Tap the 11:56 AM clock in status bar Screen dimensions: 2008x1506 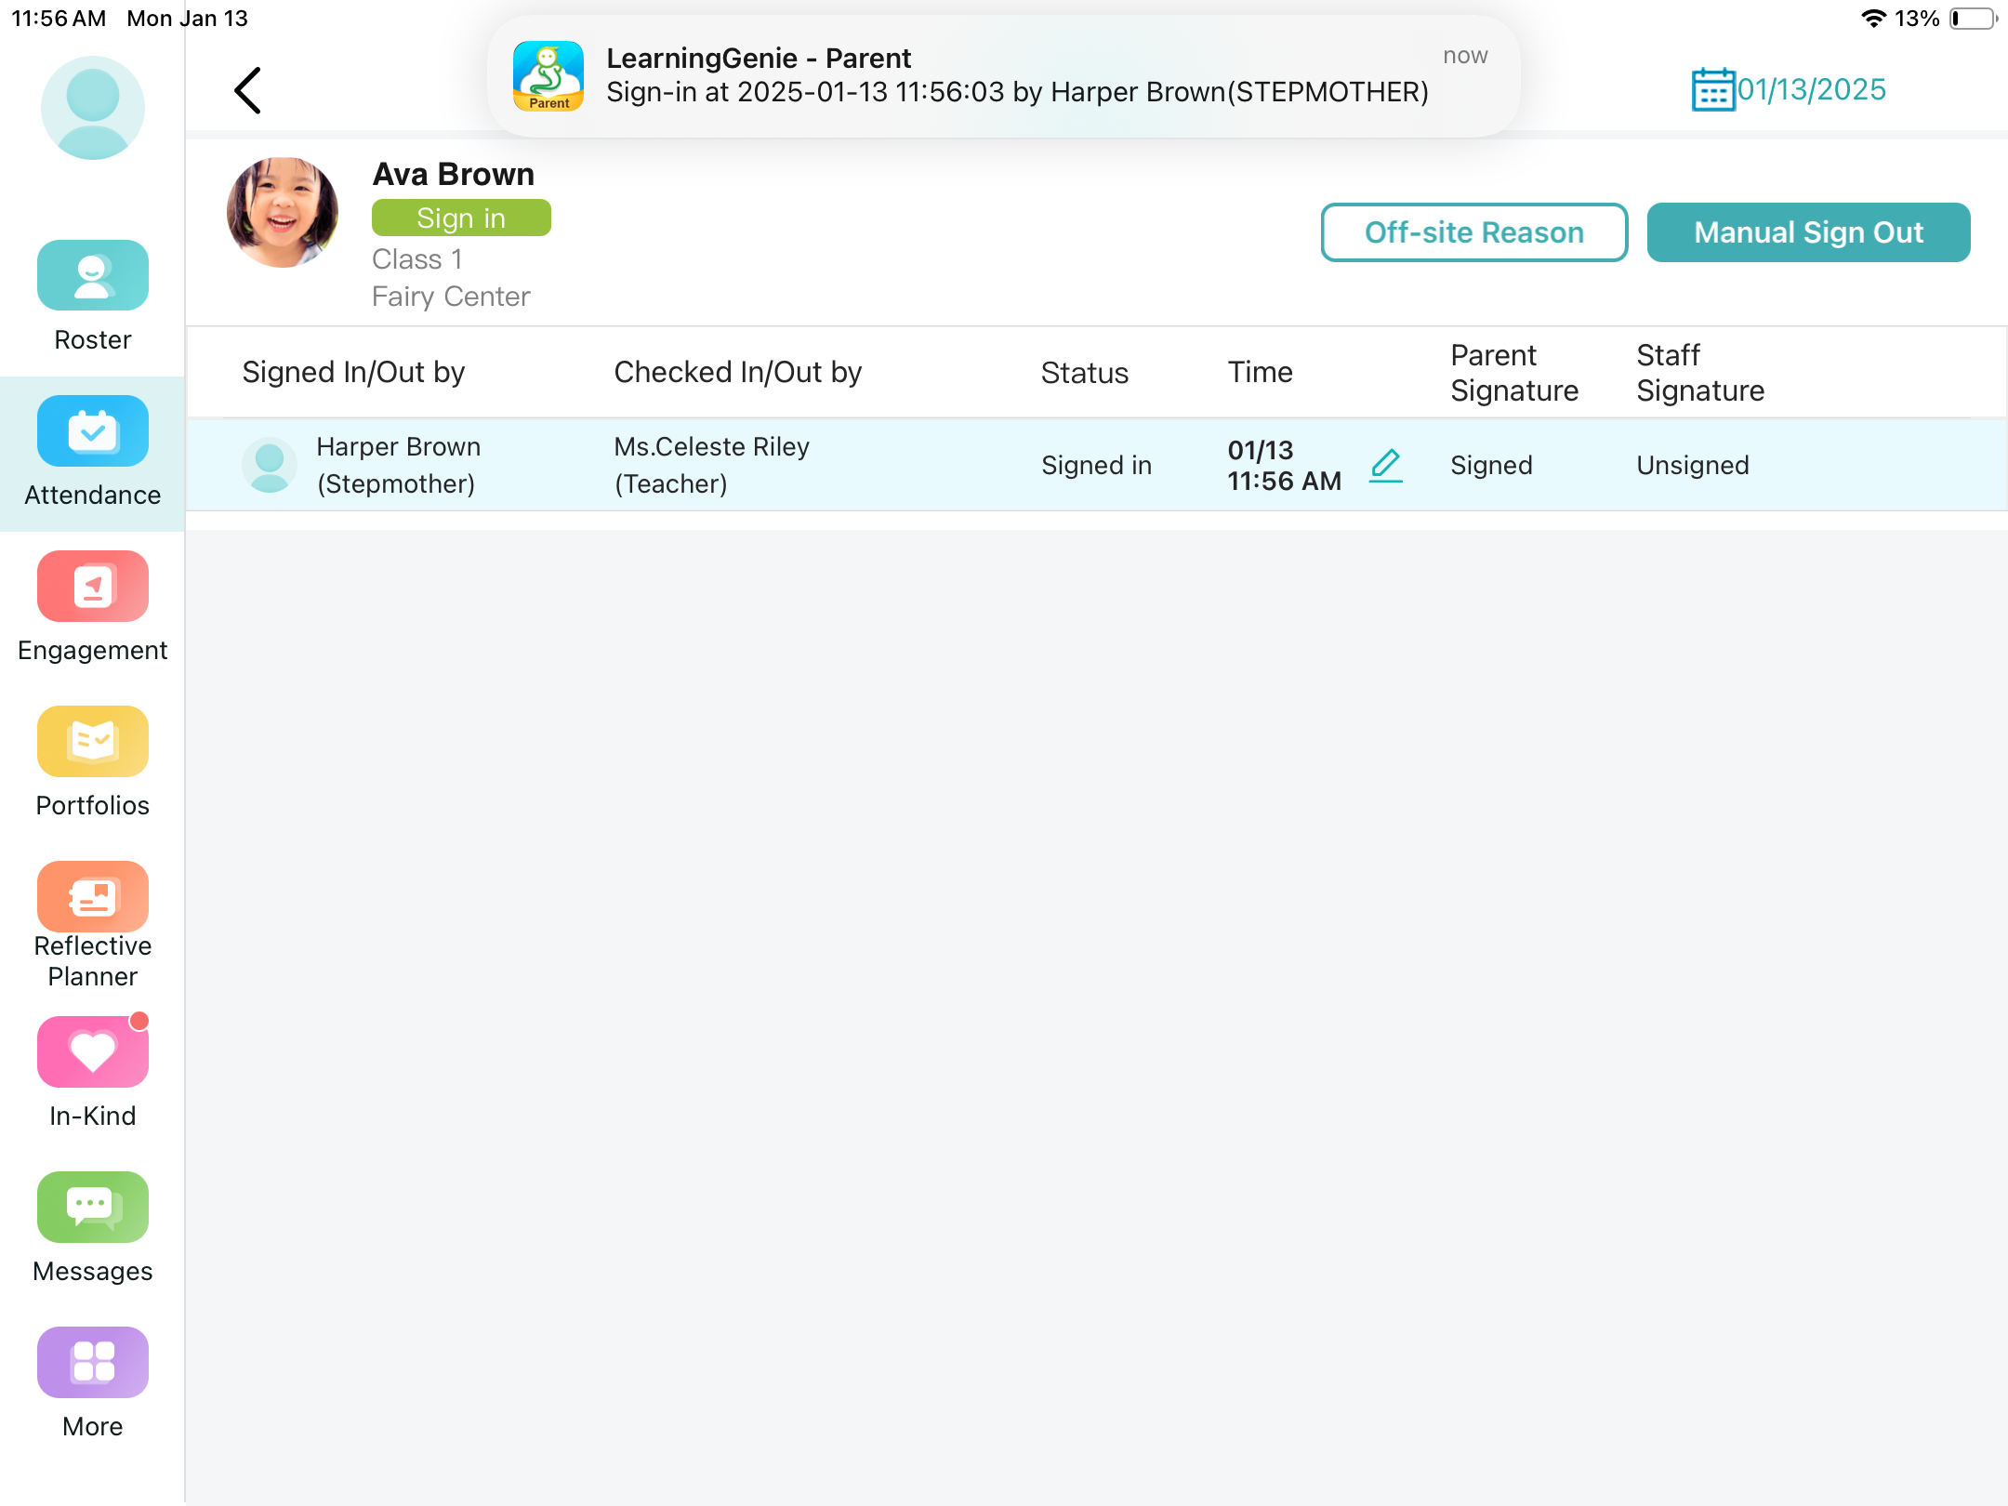(x=59, y=19)
